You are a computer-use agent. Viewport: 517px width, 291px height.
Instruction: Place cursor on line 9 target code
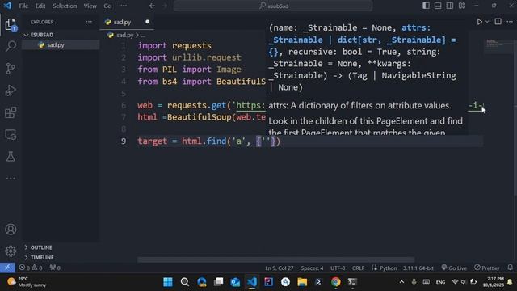click(x=208, y=141)
